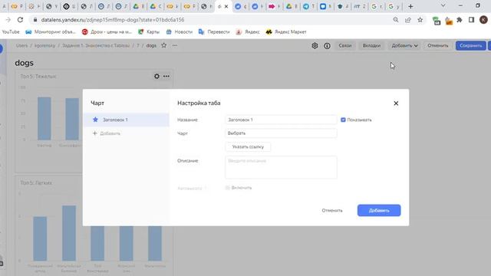Click the info icon in header
Image resolution: width=491 pixels, height=276 pixels.
327,46
